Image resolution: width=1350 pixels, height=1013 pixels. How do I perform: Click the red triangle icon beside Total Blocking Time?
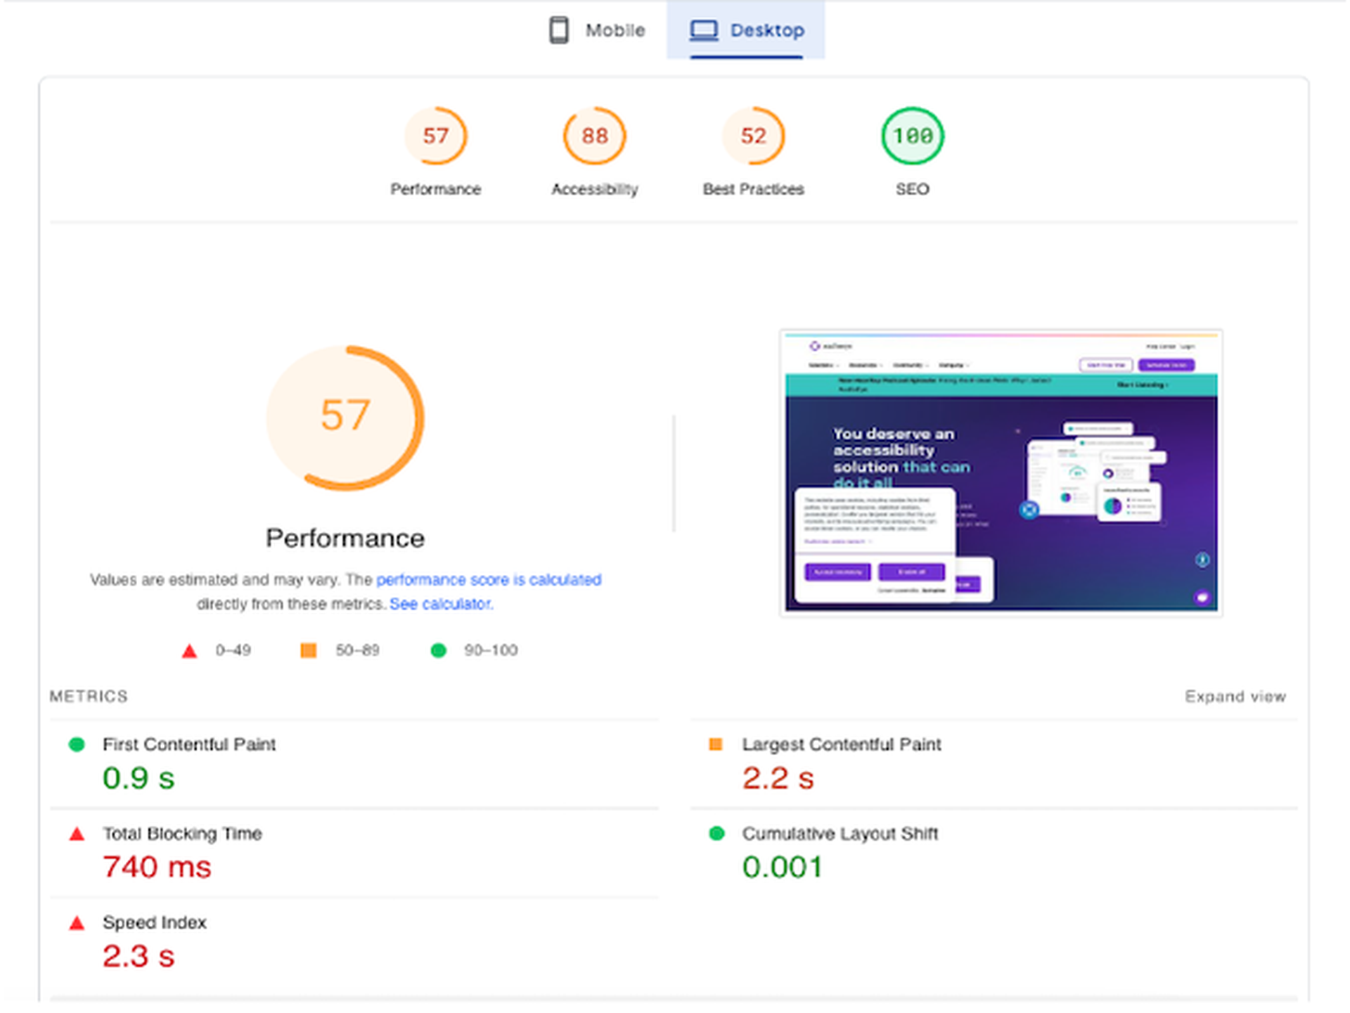pyautogui.click(x=76, y=834)
